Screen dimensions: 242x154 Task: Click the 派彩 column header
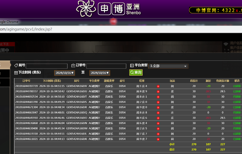coord(208,81)
